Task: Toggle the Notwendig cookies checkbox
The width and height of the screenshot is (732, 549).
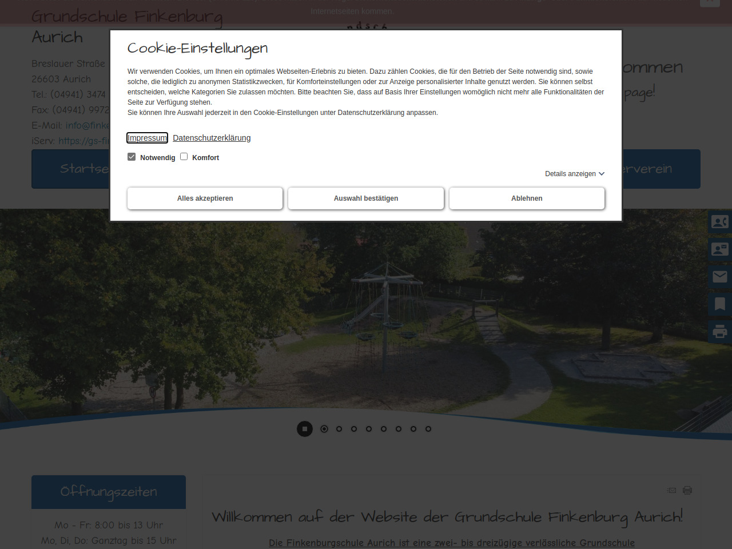Action: coord(132,157)
